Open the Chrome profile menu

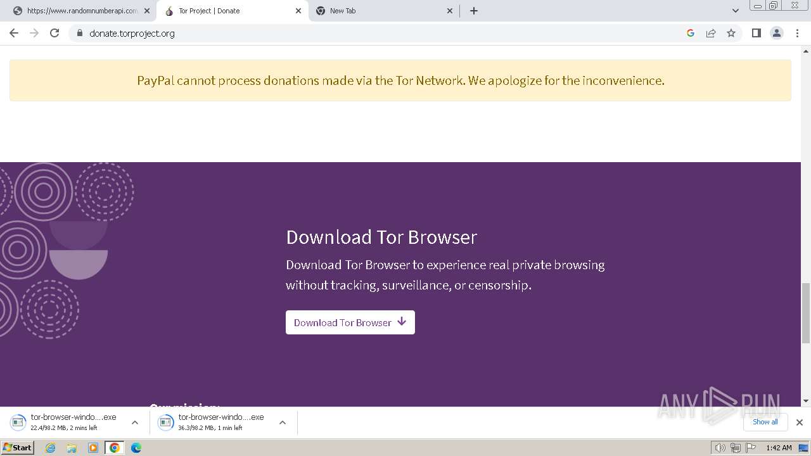pyautogui.click(x=777, y=33)
